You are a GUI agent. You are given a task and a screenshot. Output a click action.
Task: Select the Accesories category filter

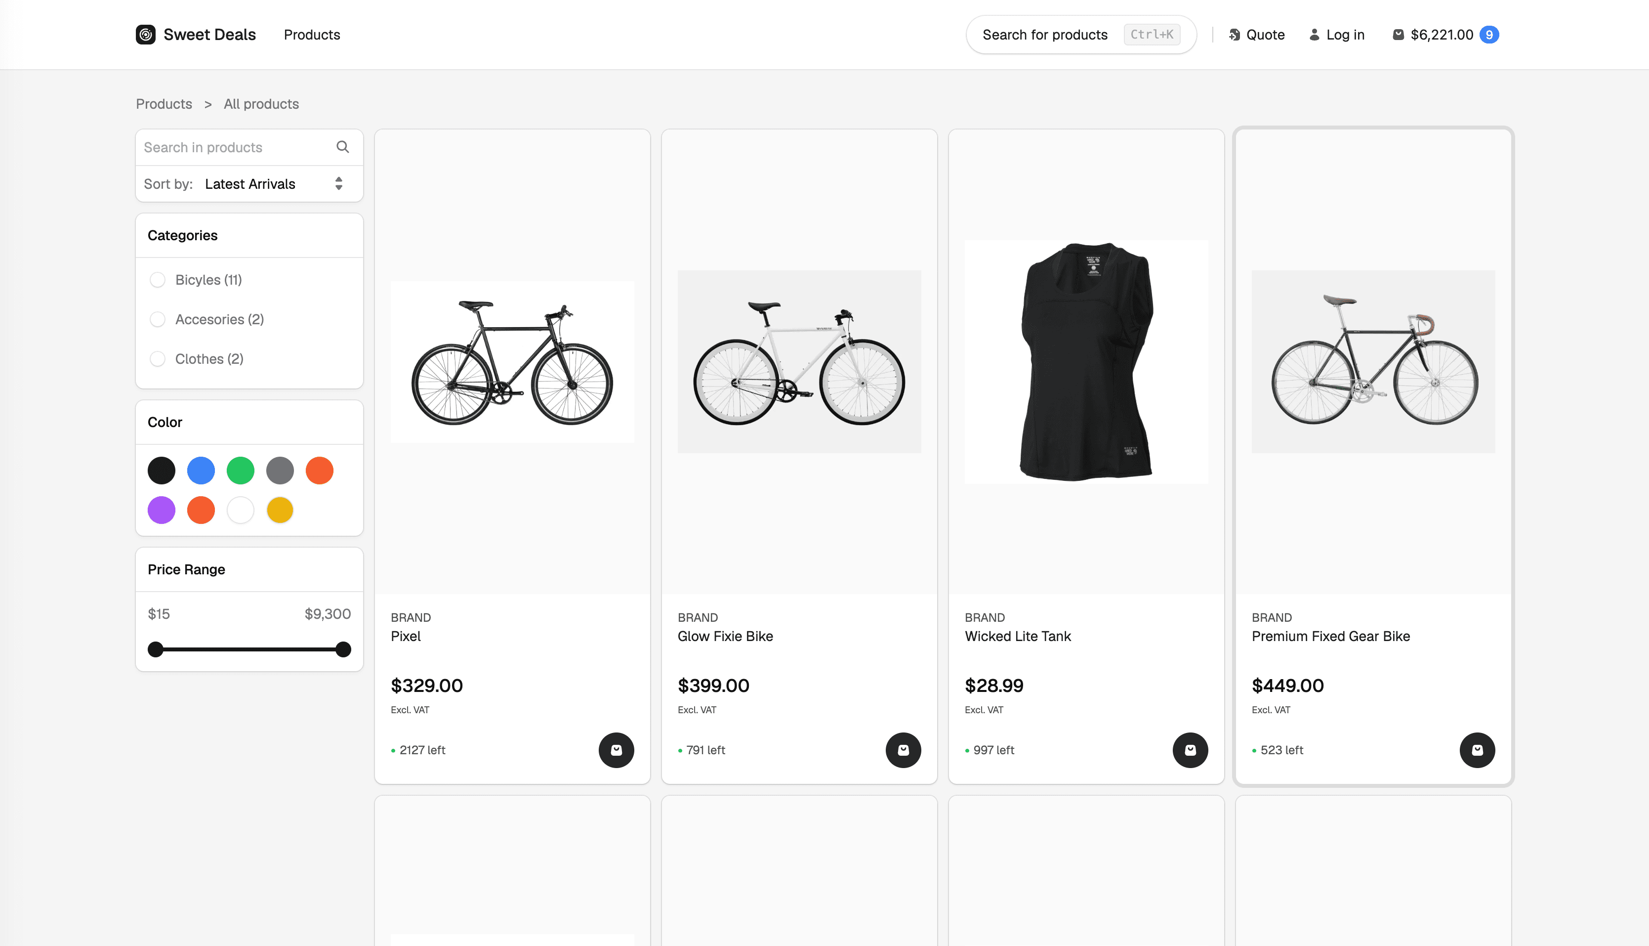[x=158, y=319]
